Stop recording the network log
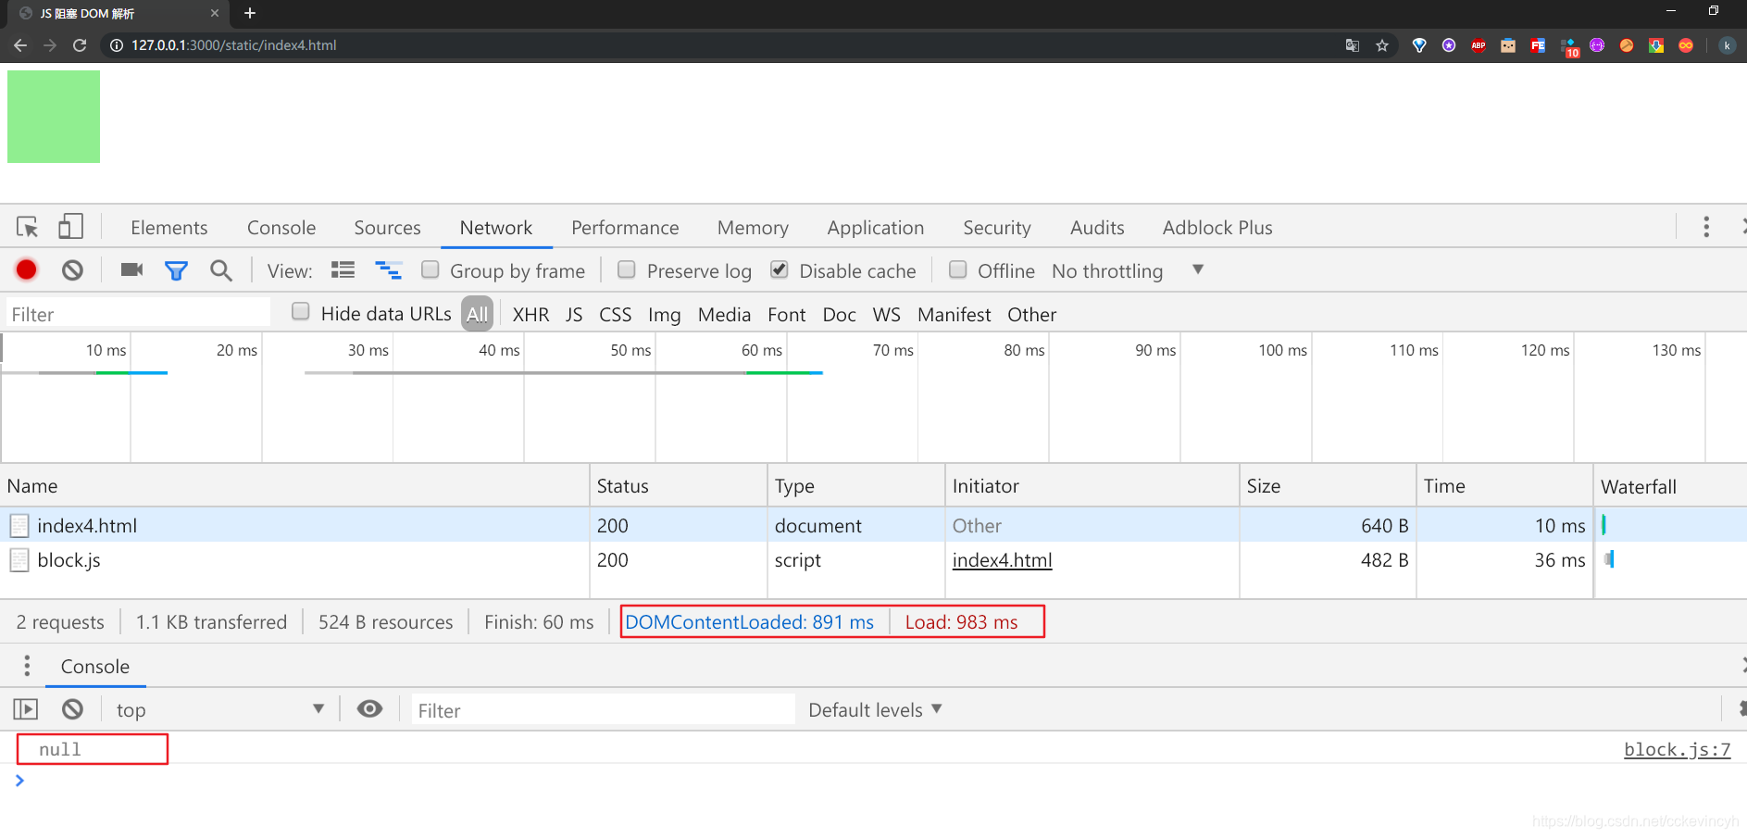1747x838 pixels. click(26, 269)
